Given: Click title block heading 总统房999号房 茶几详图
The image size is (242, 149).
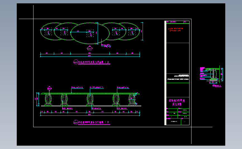Looking at the screenshot, I should (x=177, y=103).
